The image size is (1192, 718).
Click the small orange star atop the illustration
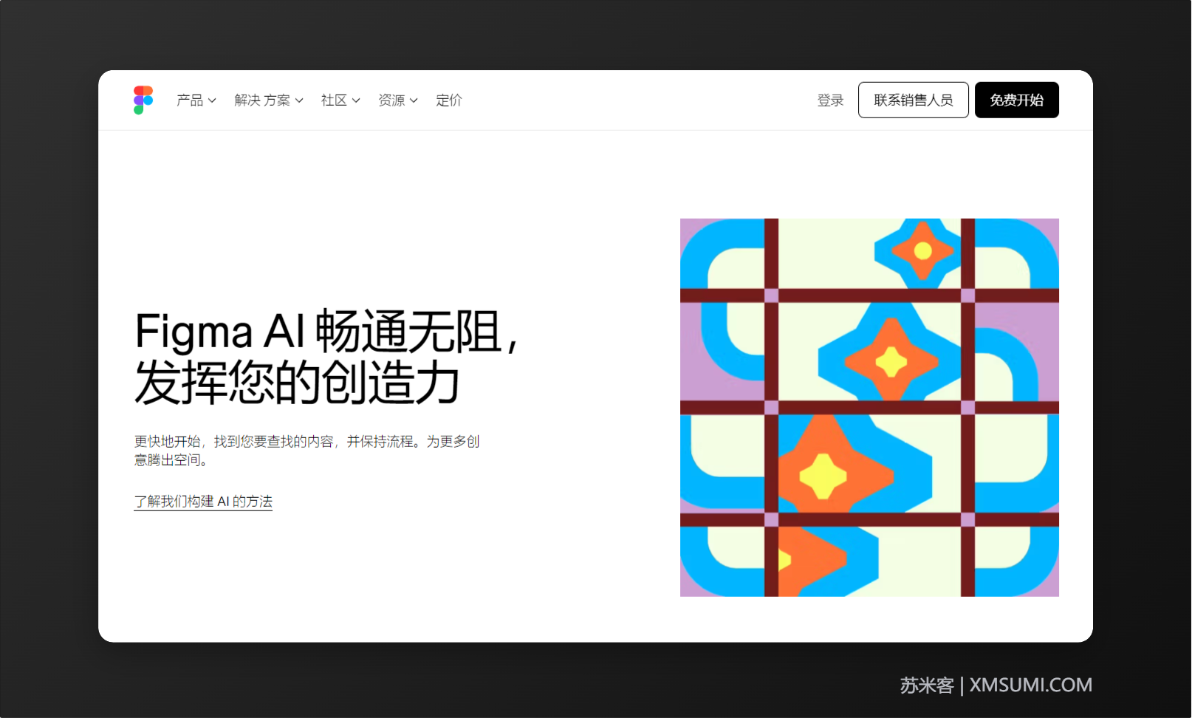tap(922, 250)
